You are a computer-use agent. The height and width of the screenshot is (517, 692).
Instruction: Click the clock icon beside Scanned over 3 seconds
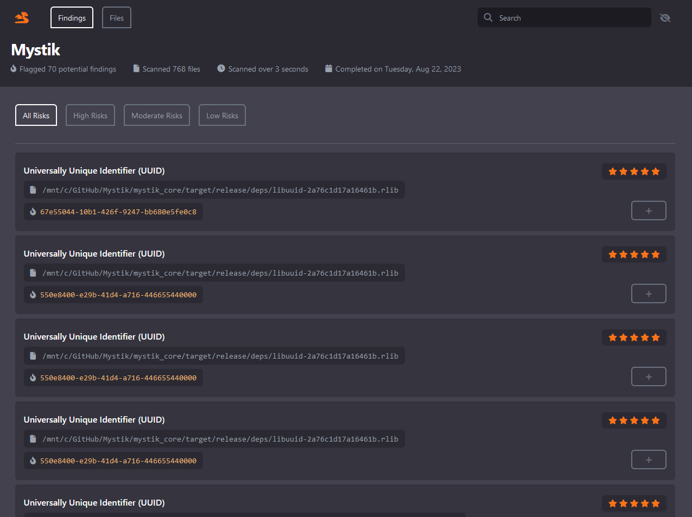point(221,68)
